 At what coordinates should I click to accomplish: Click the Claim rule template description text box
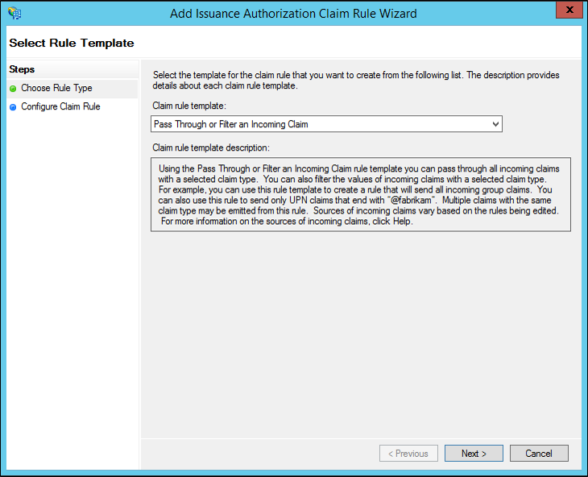(x=361, y=194)
